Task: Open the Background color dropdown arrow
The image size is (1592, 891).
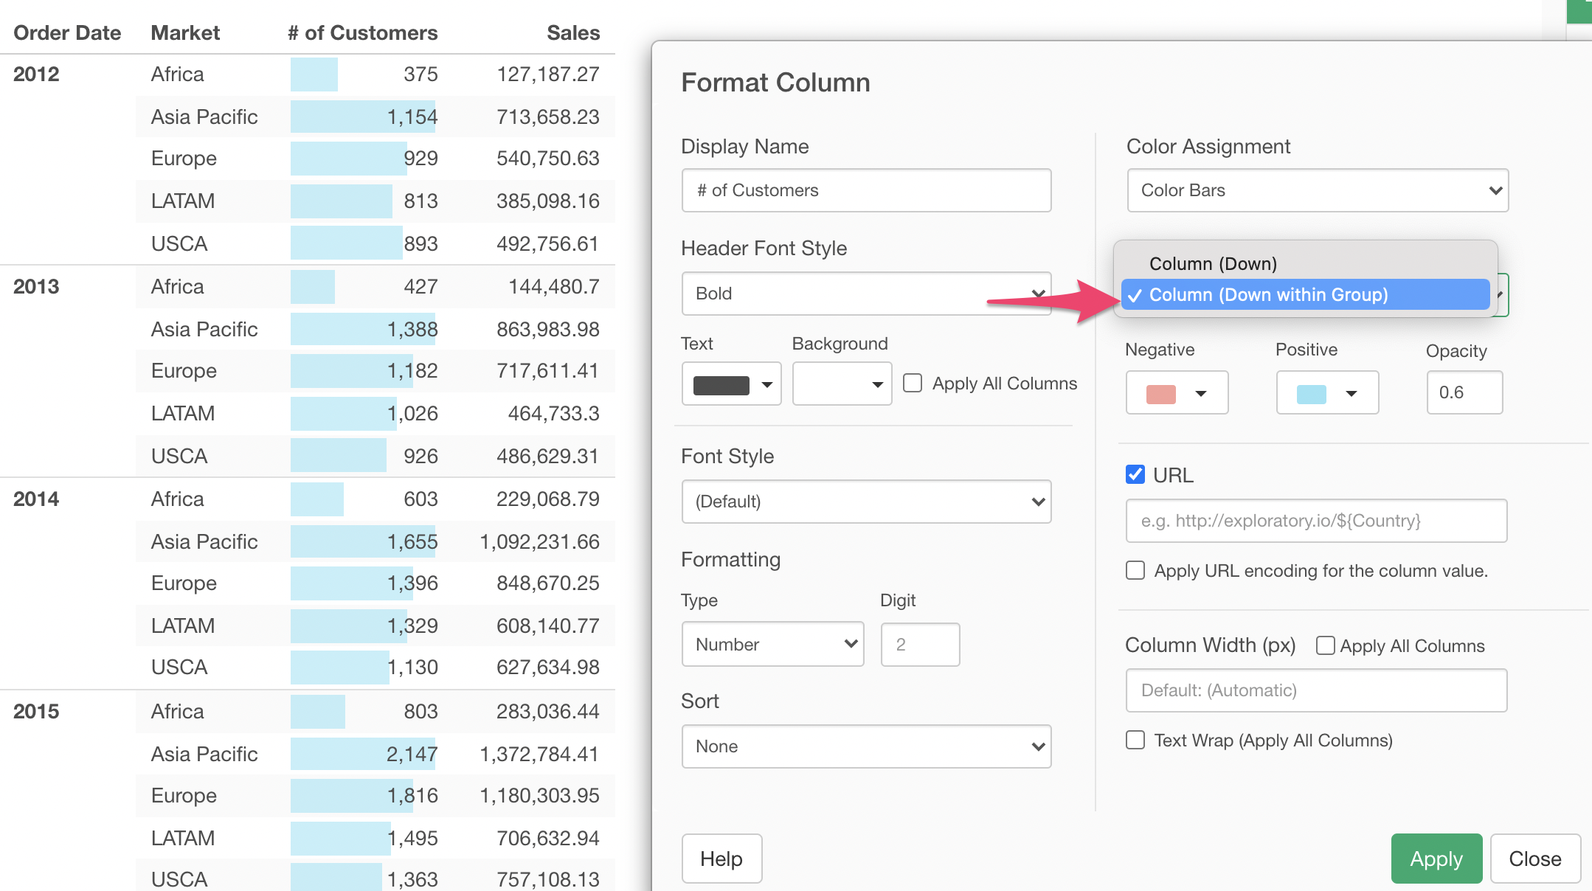Action: 877,384
